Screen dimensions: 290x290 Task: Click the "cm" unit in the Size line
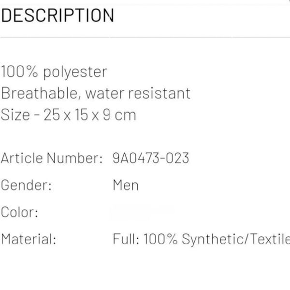125,116
